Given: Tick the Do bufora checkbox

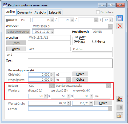Looking at the screenshot, I should point(98,12).
